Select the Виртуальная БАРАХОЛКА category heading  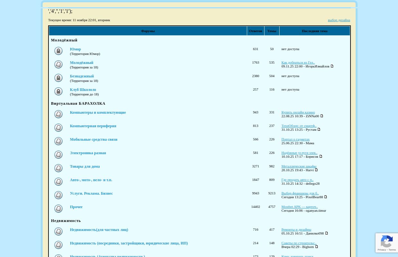click(78, 103)
